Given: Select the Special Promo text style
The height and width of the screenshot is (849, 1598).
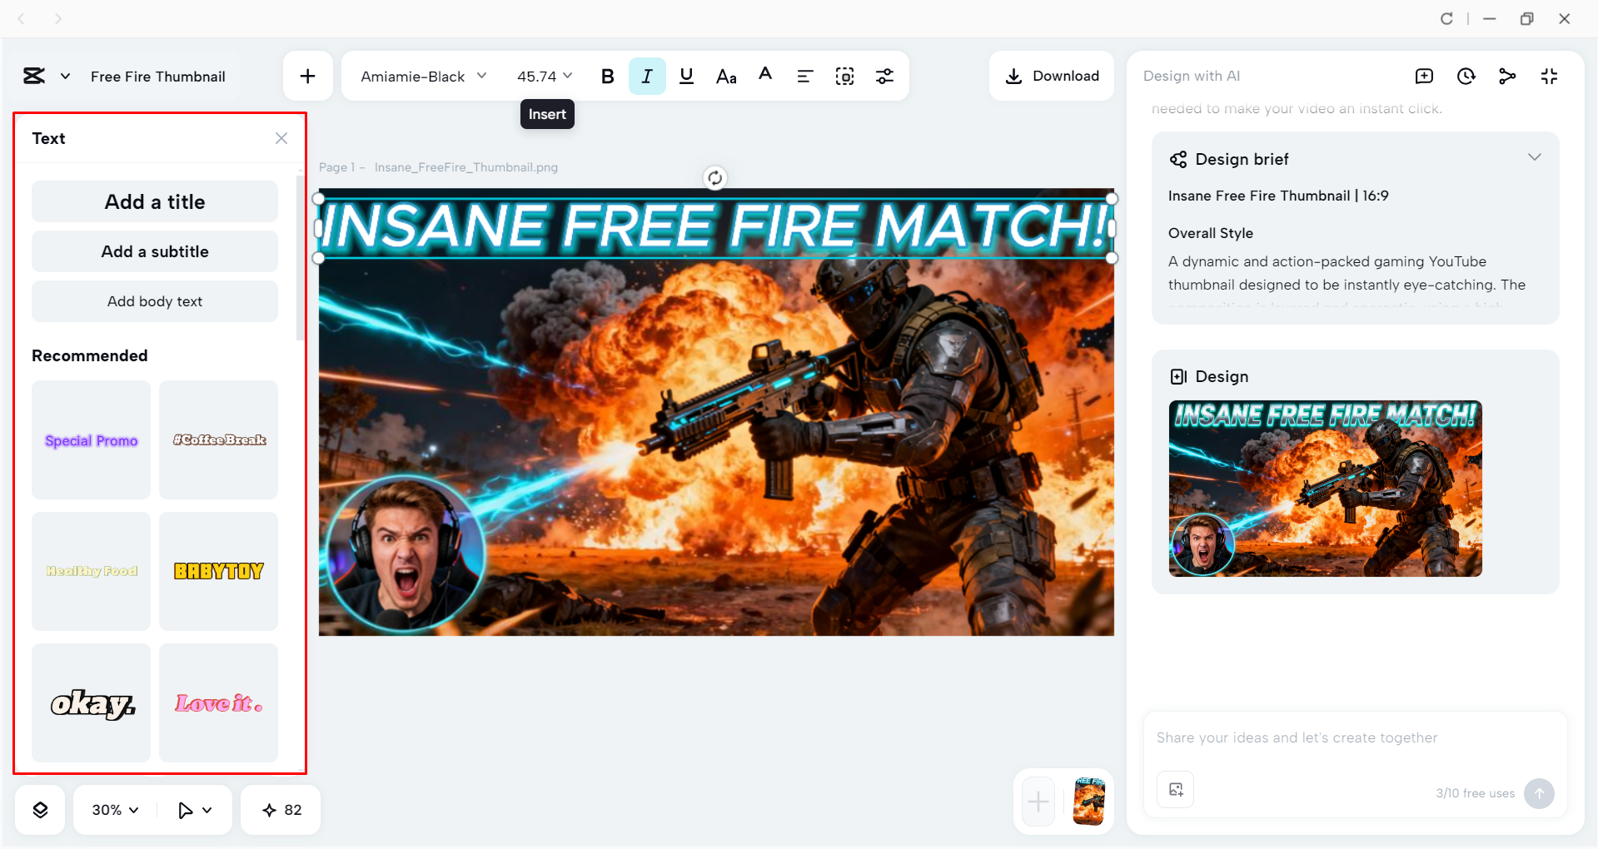Looking at the screenshot, I should [x=91, y=439].
